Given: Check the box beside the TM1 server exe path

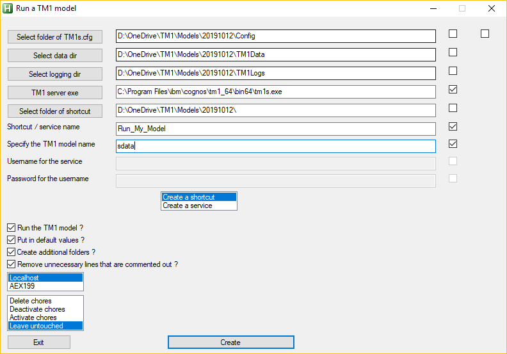Looking at the screenshot, I should pyautogui.click(x=453, y=90).
